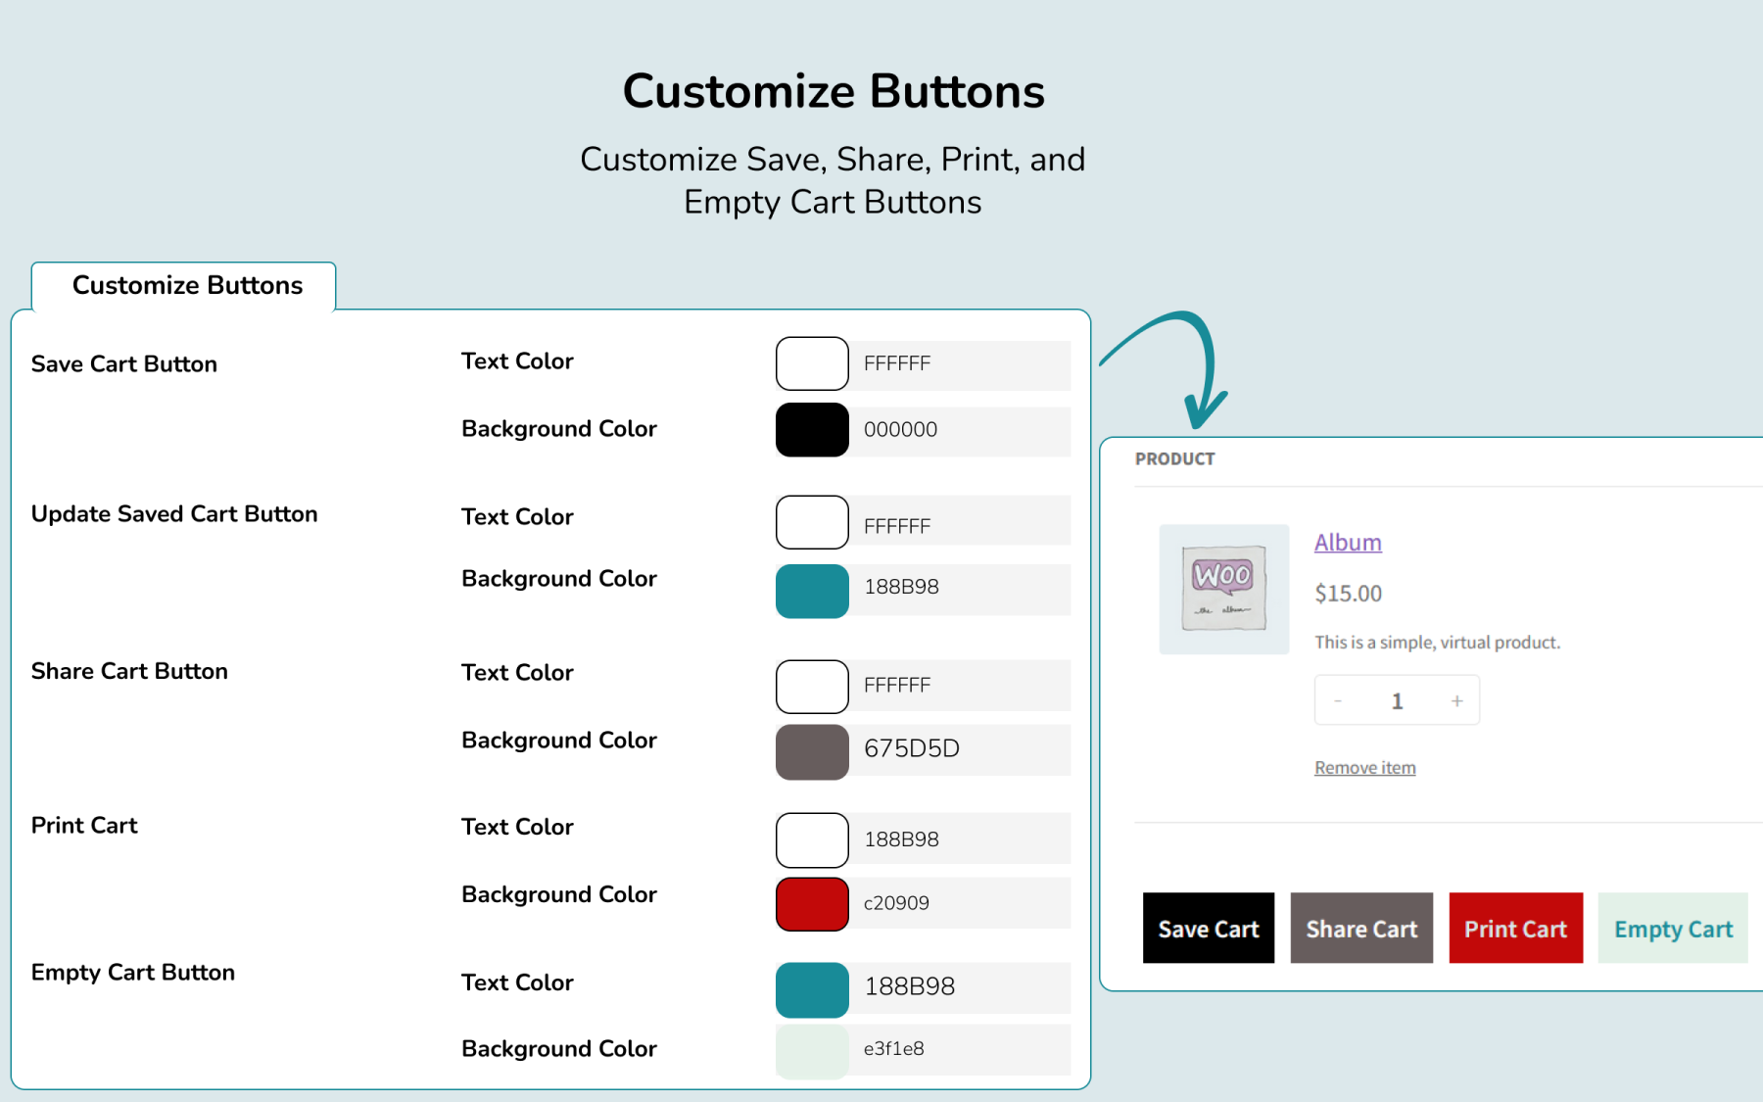Viewport: 1763px width, 1102px height.
Task: Select the Update Saved Cart teal background swatch
Action: tap(812, 591)
